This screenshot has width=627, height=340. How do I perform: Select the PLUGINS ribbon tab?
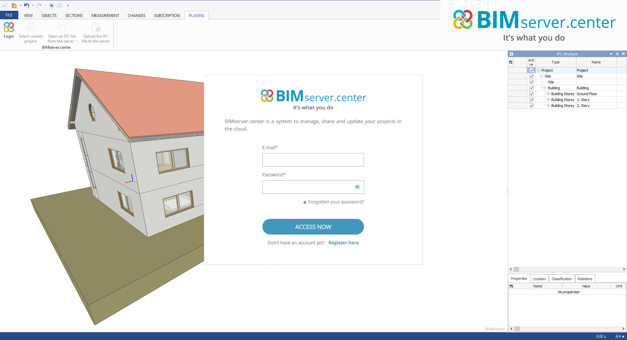(x=197, y=15)
